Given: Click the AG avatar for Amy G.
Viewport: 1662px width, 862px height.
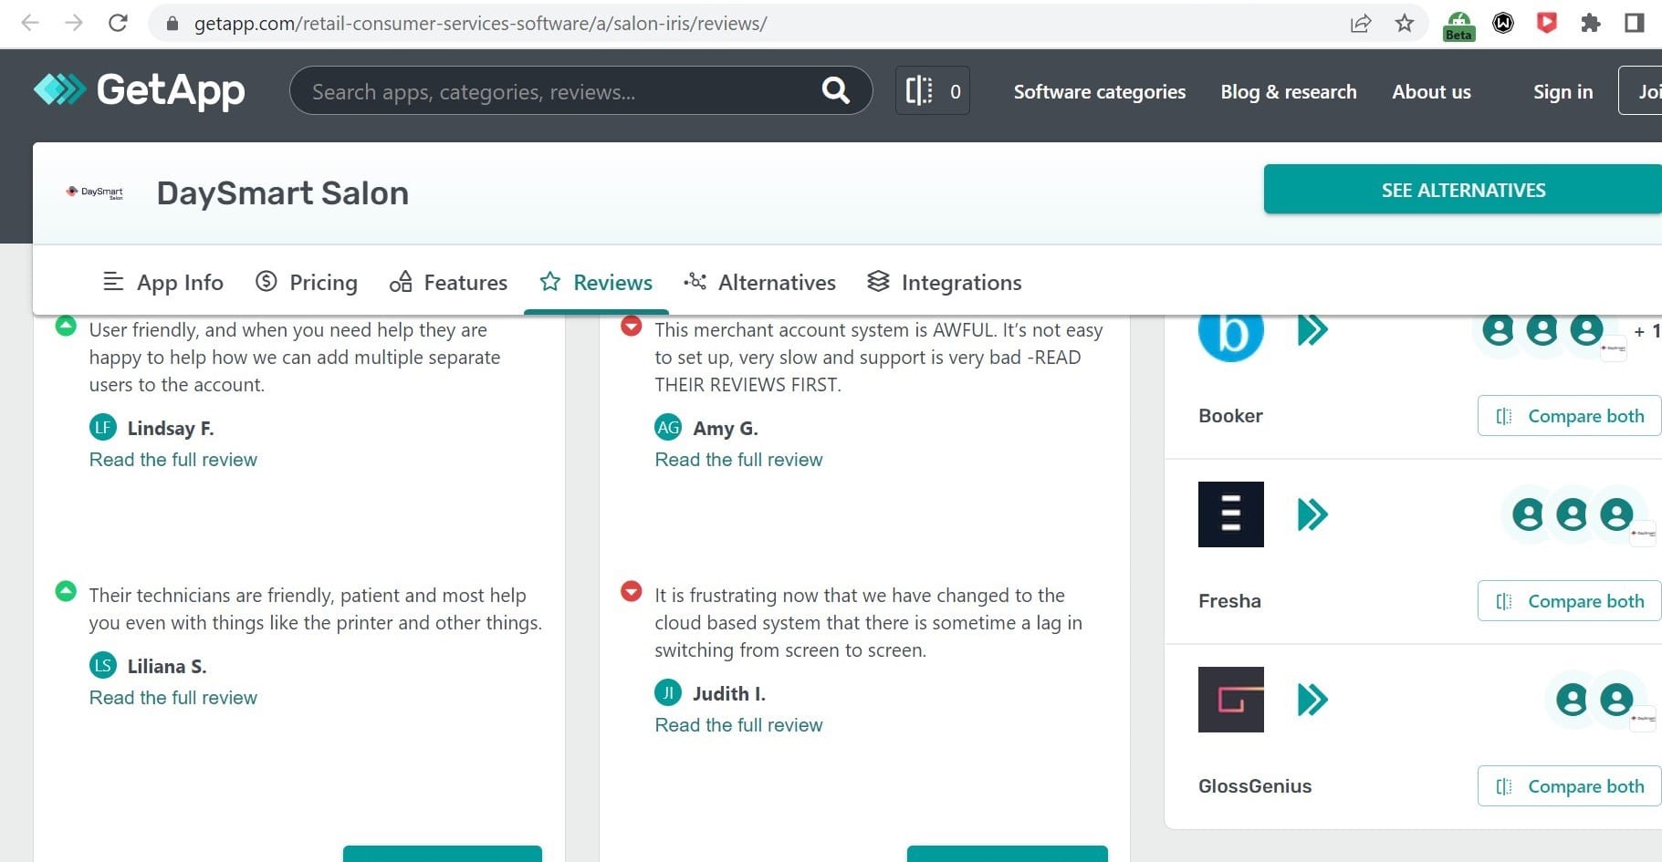Looking at the screenshot, I should [668, 427].
